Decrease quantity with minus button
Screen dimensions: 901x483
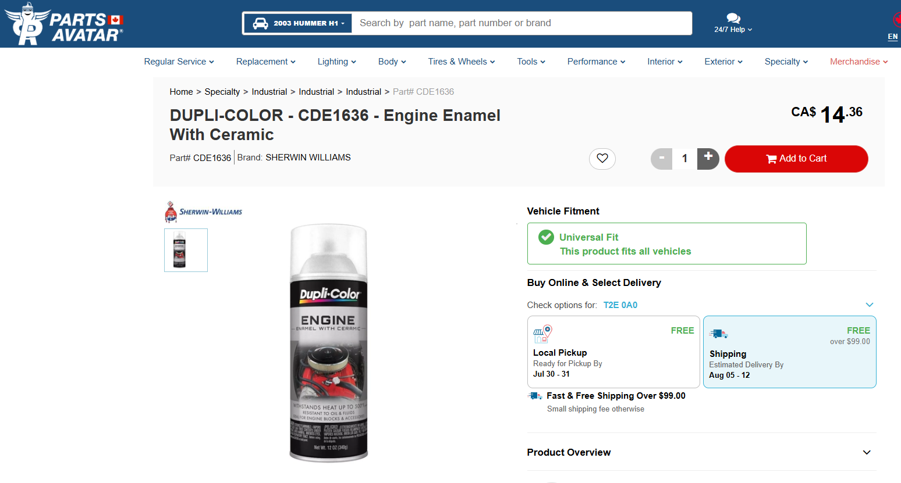[x=662, y=158]
